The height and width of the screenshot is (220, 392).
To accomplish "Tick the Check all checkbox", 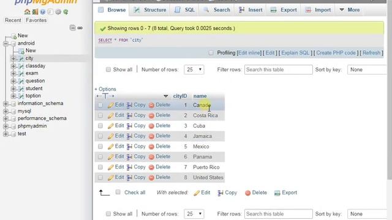I will click(118, 192).
